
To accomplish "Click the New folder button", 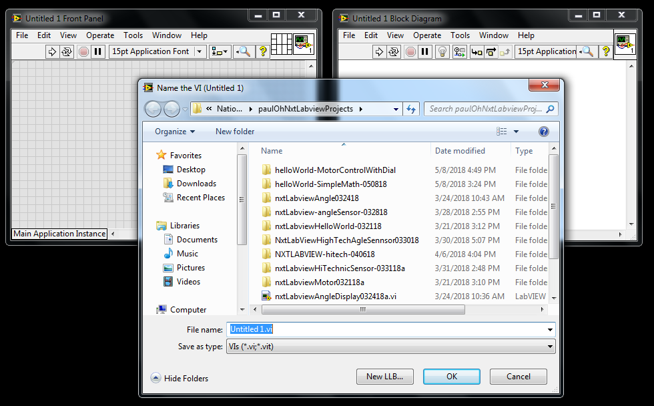I will coord(235,132).
